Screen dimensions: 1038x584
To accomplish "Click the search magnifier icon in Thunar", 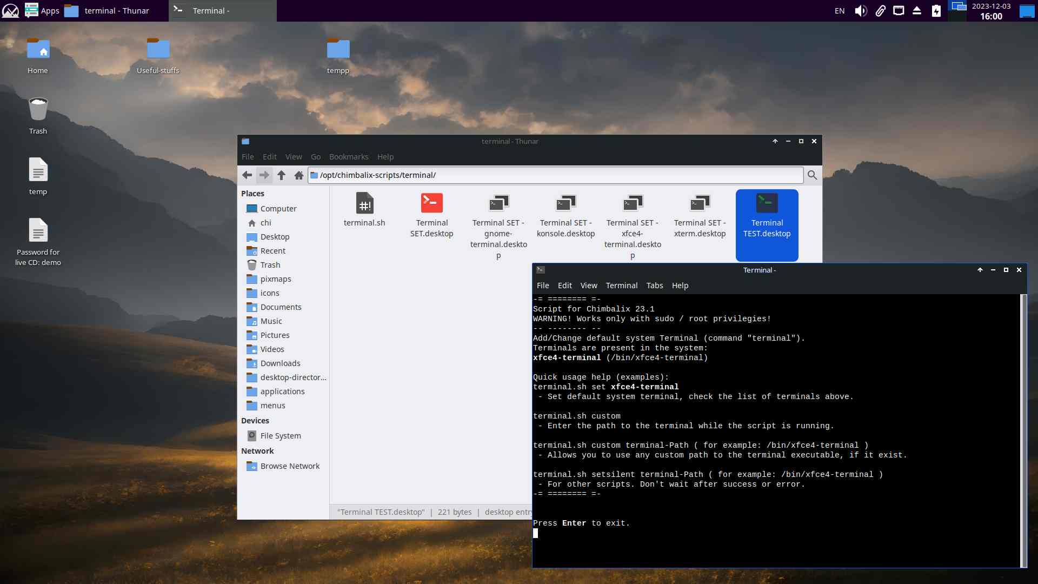I will coord(812,175).
